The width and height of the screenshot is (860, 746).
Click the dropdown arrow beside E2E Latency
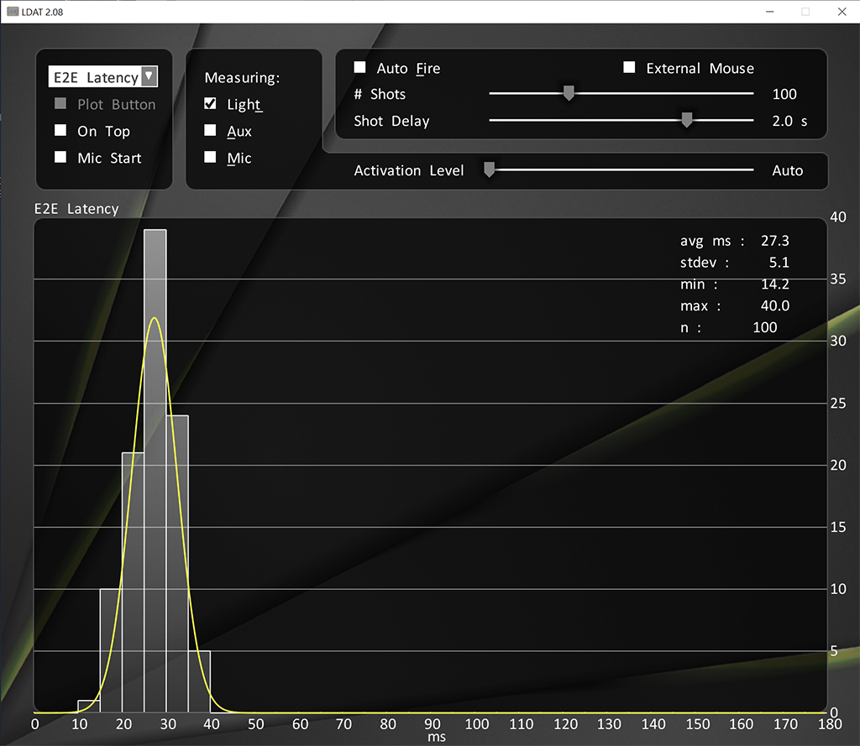pos(149,76)
